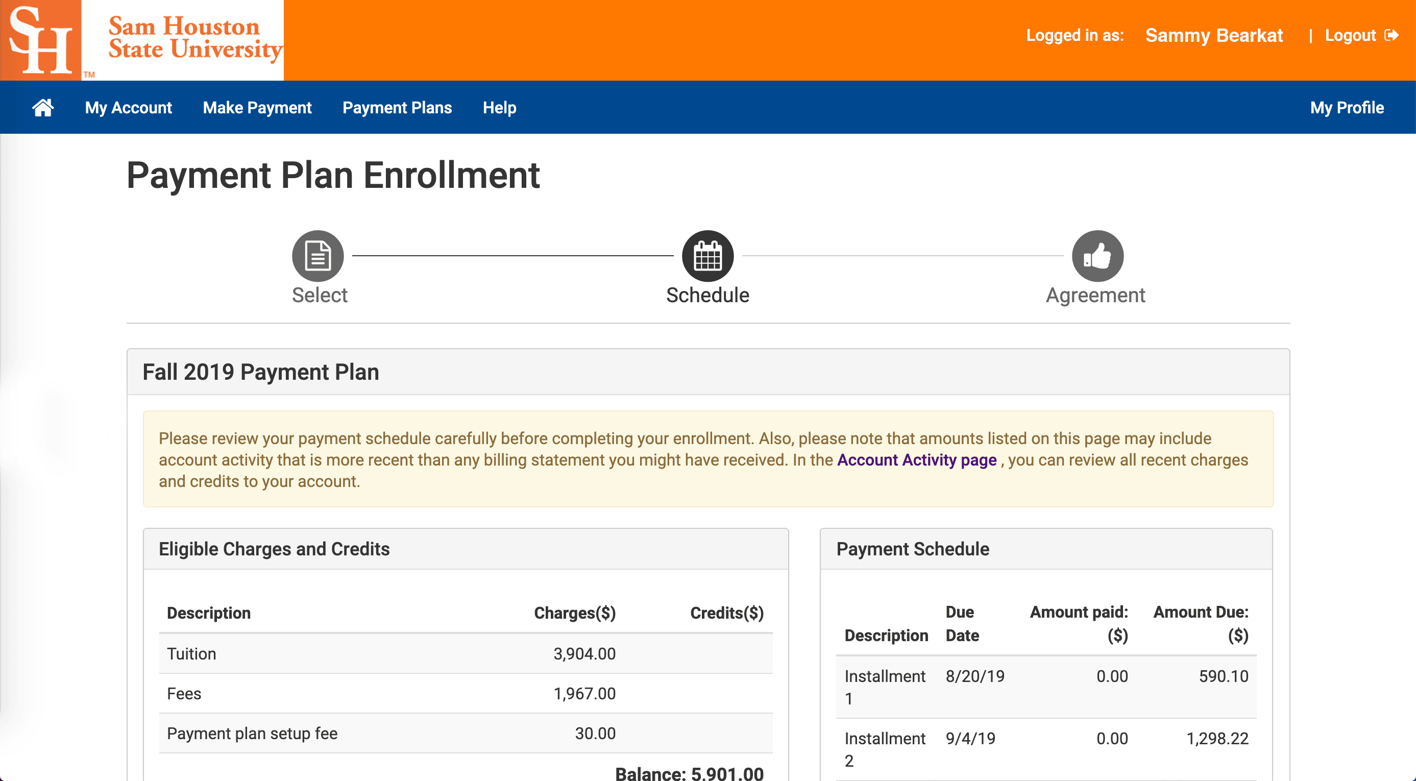Click the My Profile icon in top right
1416x781 pixels.
[x=1346, y=107]
